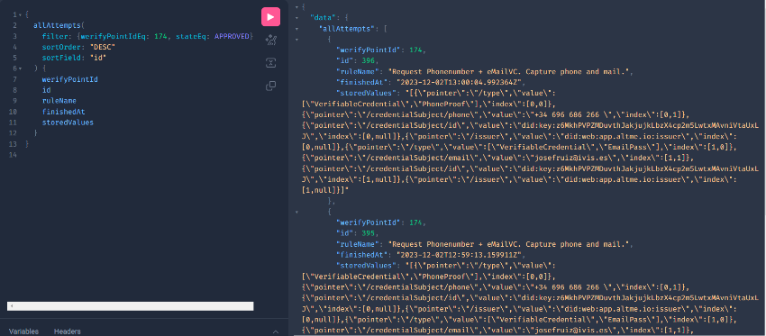Collapse the query block at line 1
This screenshot has height=336, width=766.
click(20, 14)
